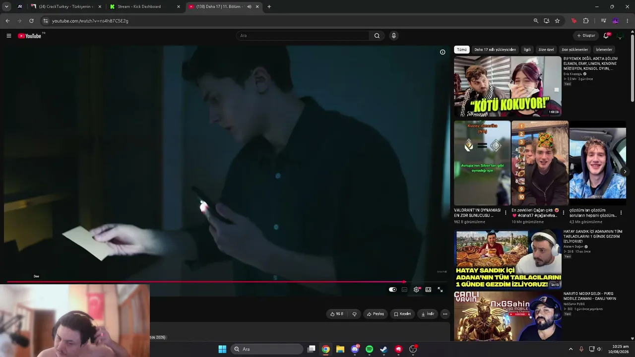This screenshot has width=635, height=357.
Task: Open volume control in system tray
Action: click(x=599, y=349)
